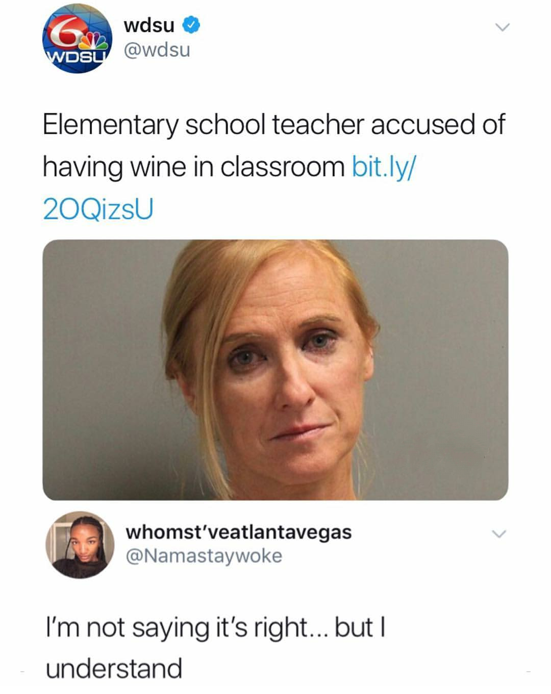Screen dimensions: 551x694
Task: Open the whomst'veatlantavegas profile avatar
Action: tap(80, 545)
